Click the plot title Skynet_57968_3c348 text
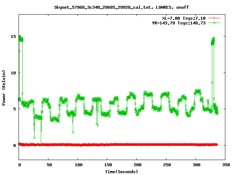Viewport: 233px width, 175px height. coord(121,7)
